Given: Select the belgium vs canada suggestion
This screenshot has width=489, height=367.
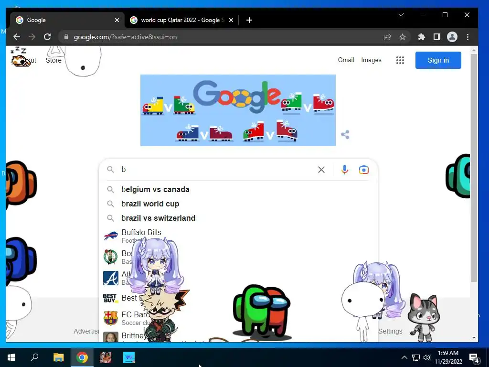Looking at the screenshot, I should [x=238, y=189].
